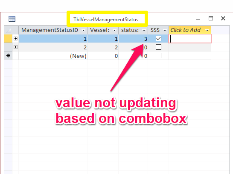Click the datasheet table icon in title bar

12,19
